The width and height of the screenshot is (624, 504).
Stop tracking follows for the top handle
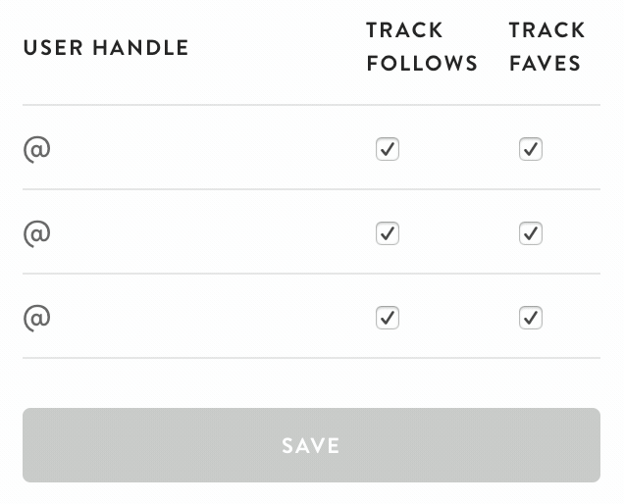(x=388, y=149)
